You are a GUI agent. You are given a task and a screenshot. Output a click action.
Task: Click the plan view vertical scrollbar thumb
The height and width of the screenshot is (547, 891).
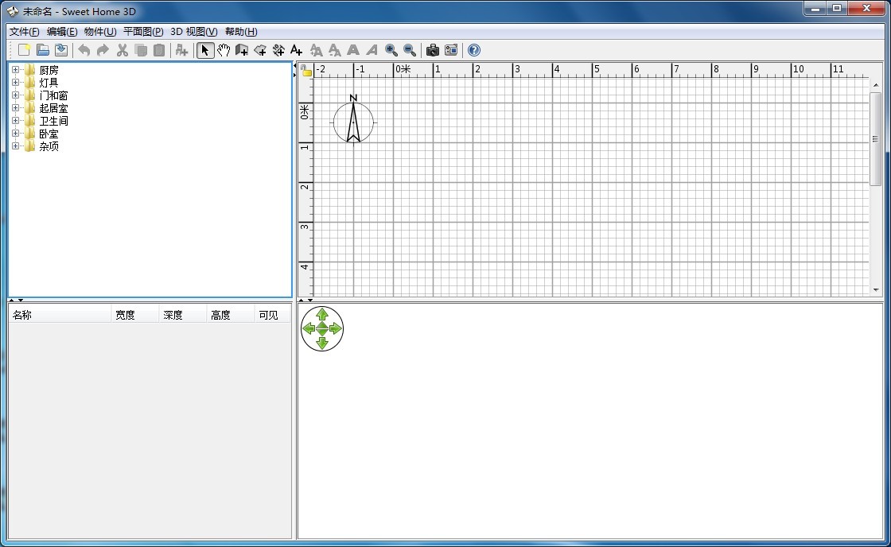click(x=876, y=139)
